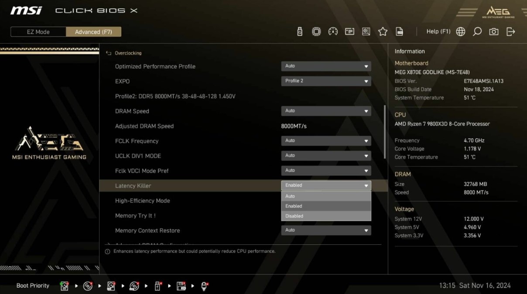Open the M-Flash USB update icon
This screenshot has width=527, height=294.
point(300,31)
